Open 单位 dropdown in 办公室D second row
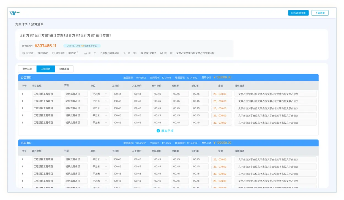The height and width of the screenshot is (200, 344). click(x=100, y=101)
